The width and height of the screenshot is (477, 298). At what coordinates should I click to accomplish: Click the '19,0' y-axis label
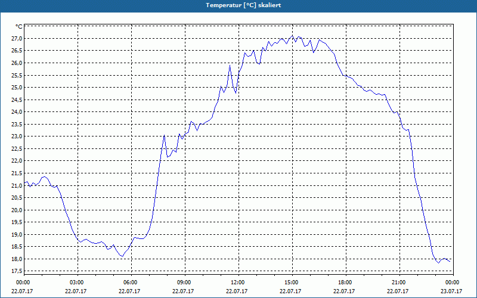pyautogui.click(x=17, y=234)
